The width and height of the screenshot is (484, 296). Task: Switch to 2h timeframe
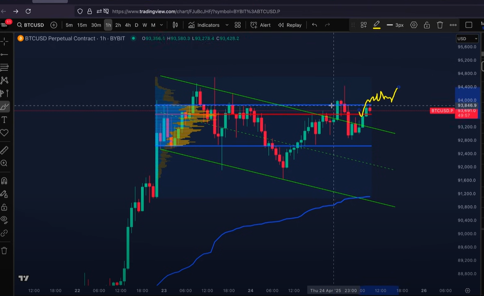click(x=118, y=25)
